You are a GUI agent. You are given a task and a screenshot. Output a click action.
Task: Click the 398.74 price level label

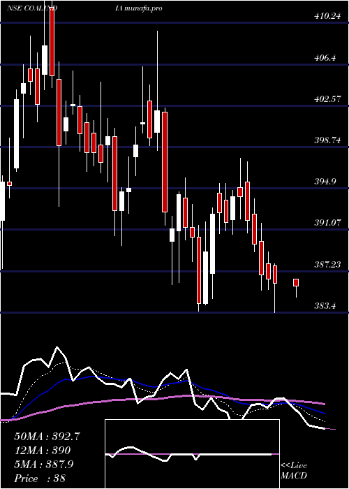[327, 140]
